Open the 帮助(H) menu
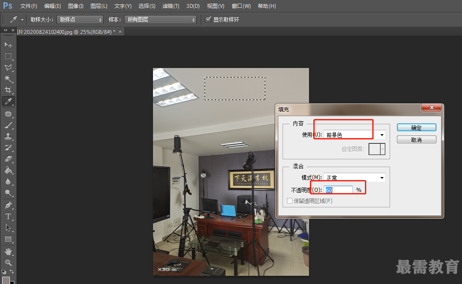The height and width of the screenshot is (284, 462). point(267,6)
